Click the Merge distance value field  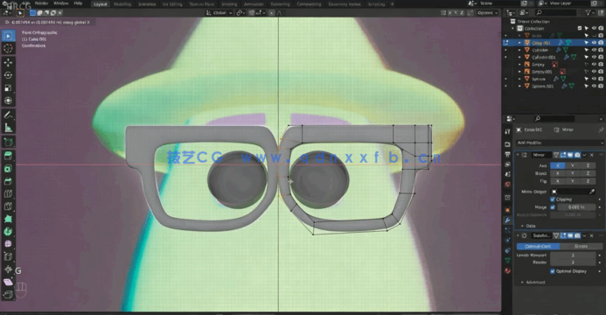(x=576, y=207)
